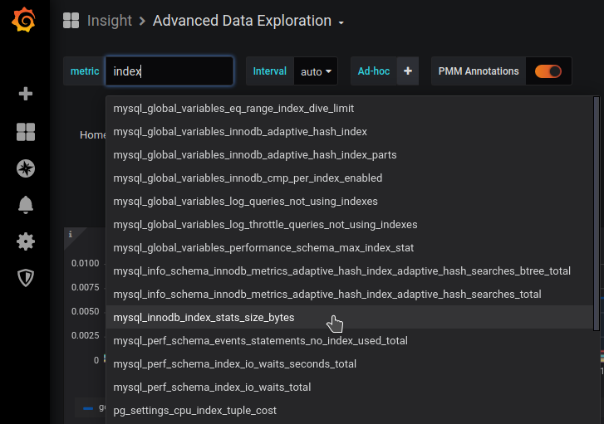Click into the metric input field

(169, 71)
